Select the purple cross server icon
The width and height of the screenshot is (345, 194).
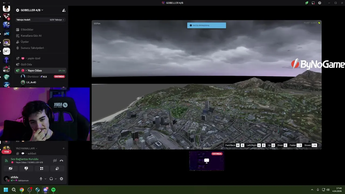pyautogui.click(x=6, y=60)
